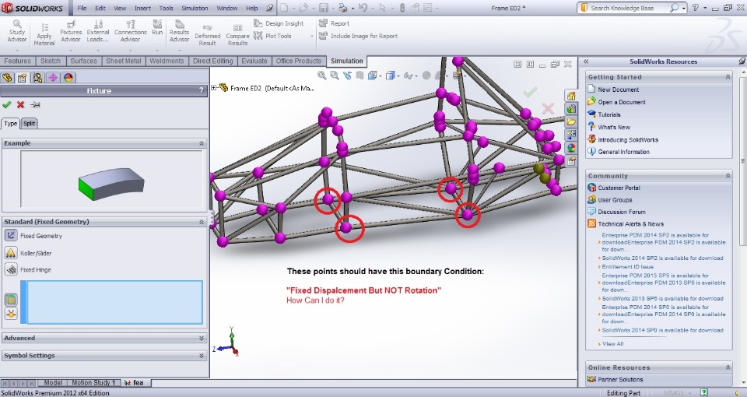
Task: Open External Loads tool
Action: 98,31
